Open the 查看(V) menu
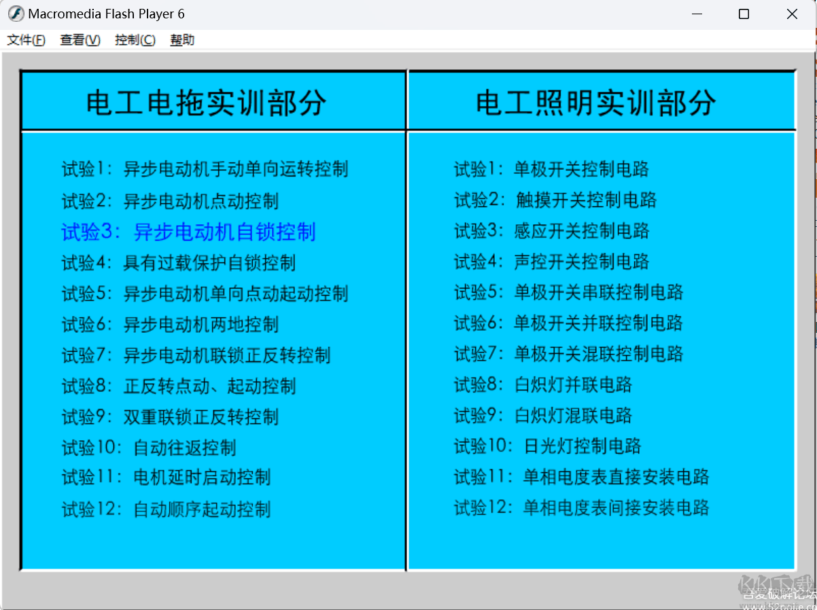The image size is (817, 610). tap(79, 39)
